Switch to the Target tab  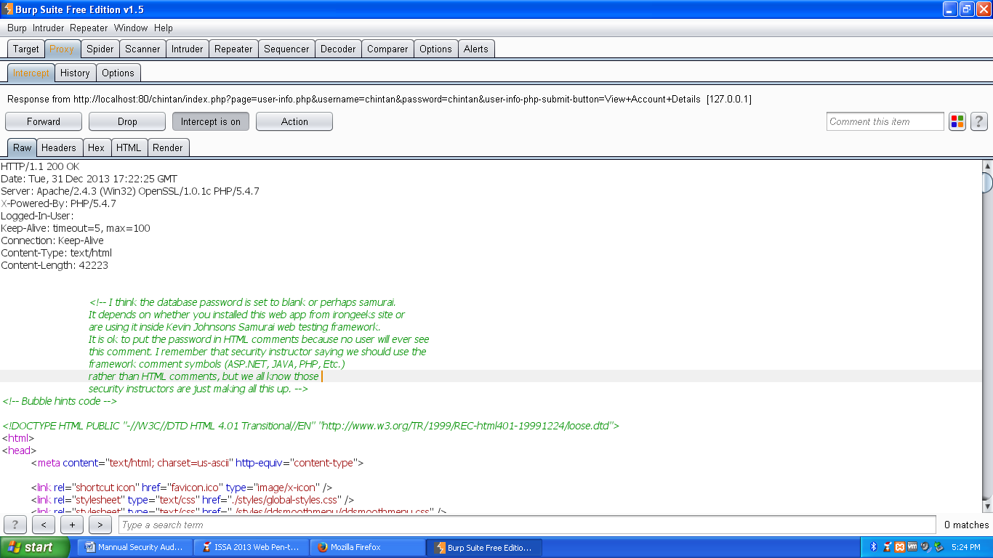coord(26,49)
